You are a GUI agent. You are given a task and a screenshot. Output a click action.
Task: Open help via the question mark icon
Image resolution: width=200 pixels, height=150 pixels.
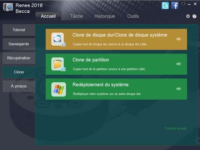[x=194, y=16]
